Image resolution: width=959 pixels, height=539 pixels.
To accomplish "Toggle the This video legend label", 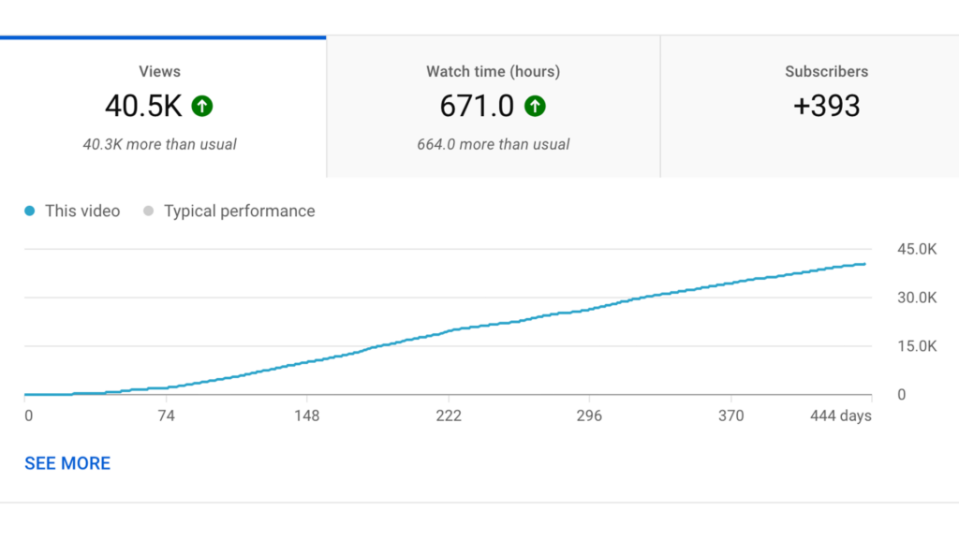I will point(82,211).
